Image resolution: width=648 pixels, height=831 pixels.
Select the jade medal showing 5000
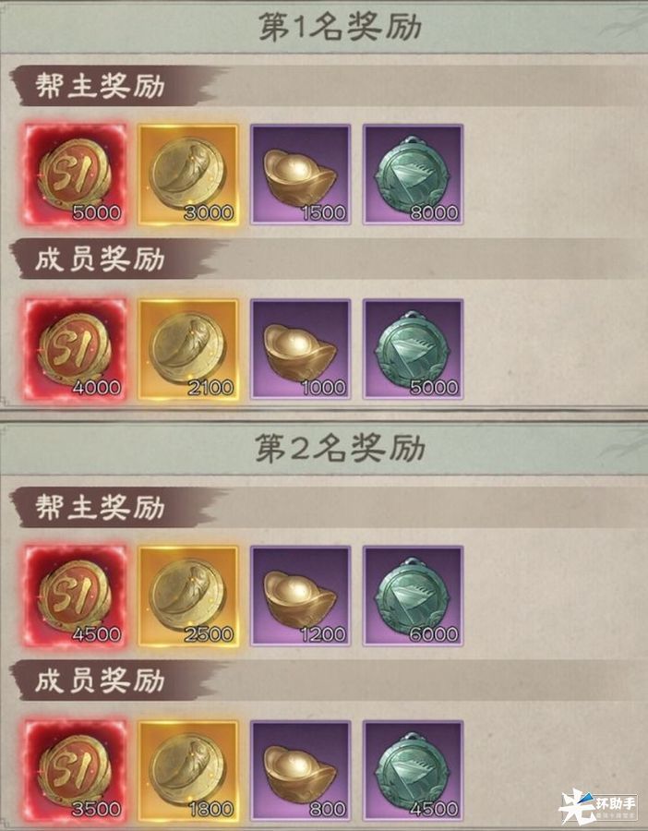(413, 349)
